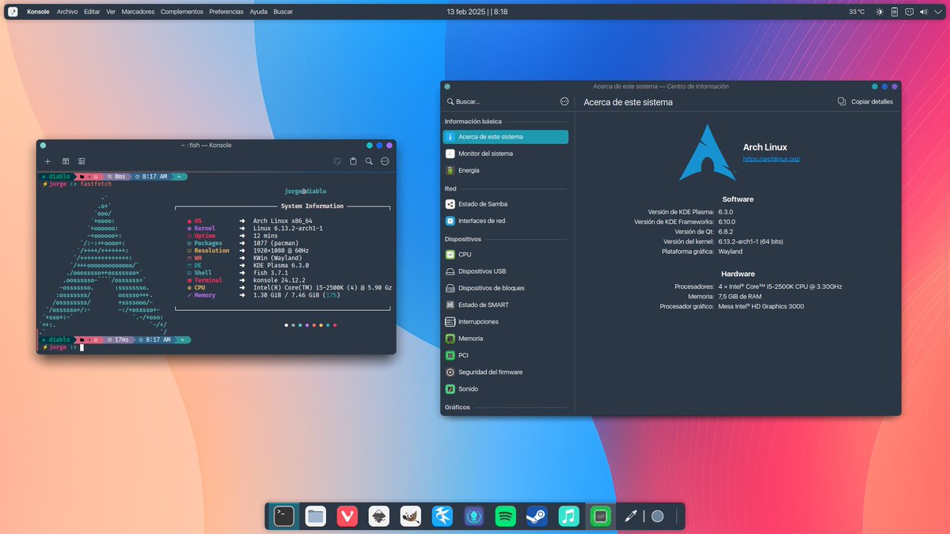950x534 pixels.
Task: Select Acerca de este sistema
Action: coord(505,137)
